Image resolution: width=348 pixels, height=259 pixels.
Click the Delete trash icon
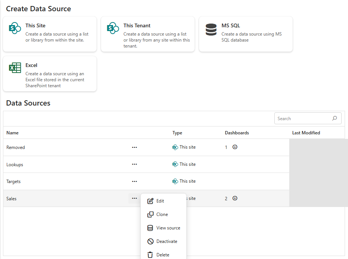(150, 255)
